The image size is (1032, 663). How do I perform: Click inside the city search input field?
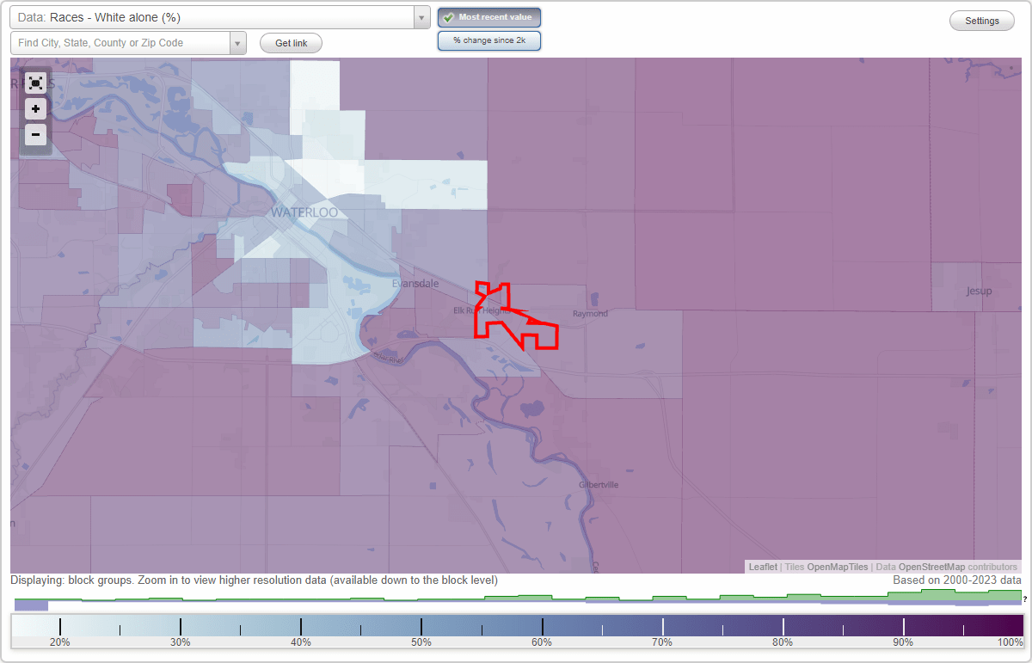click(x=120, y=42)
